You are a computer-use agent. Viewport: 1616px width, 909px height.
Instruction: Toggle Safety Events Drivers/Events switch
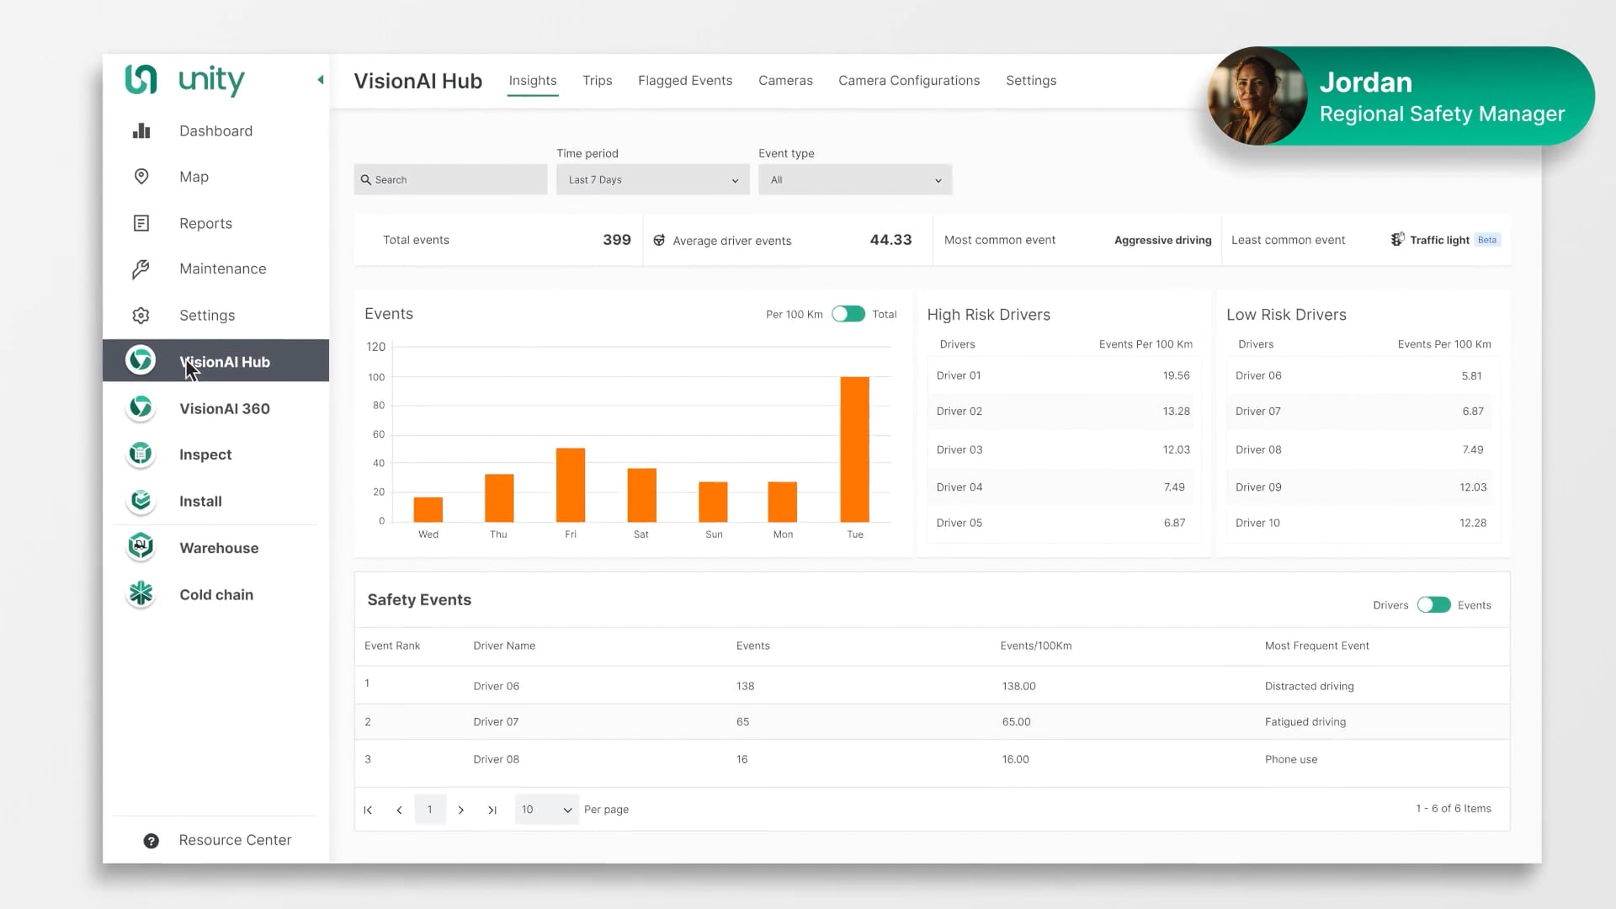[1433, 605]
